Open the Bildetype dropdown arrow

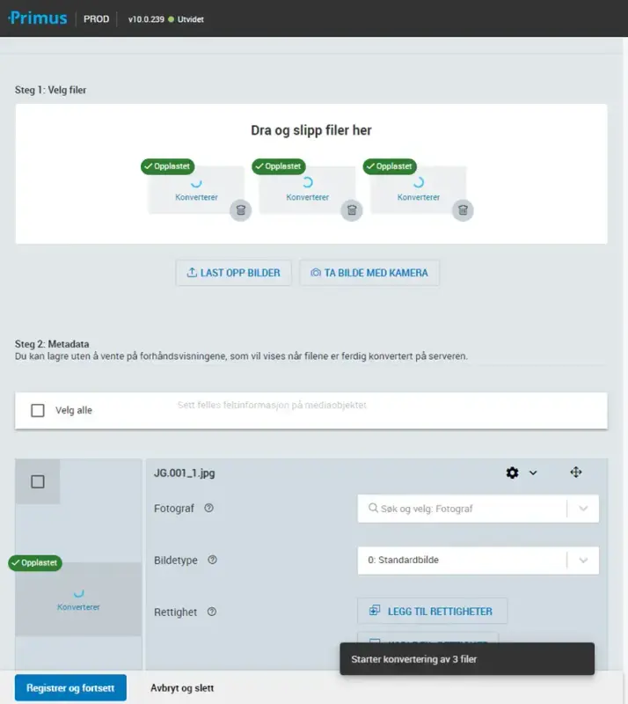(583, 560)
